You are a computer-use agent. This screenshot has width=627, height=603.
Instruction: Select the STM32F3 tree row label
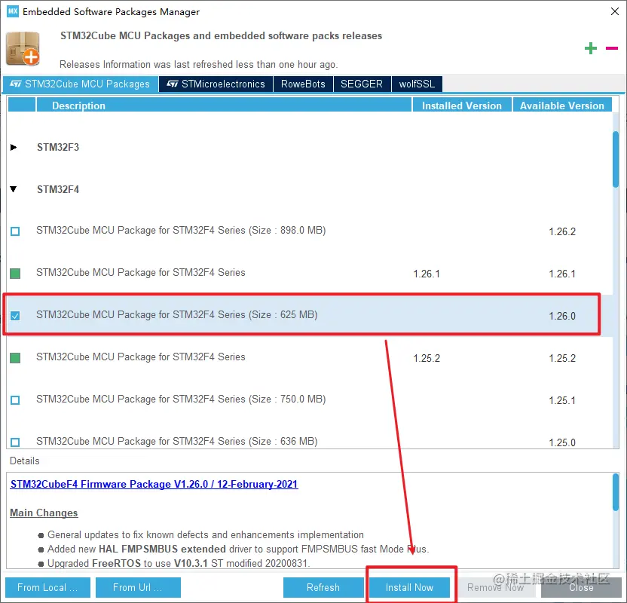(x=58, y=147)
